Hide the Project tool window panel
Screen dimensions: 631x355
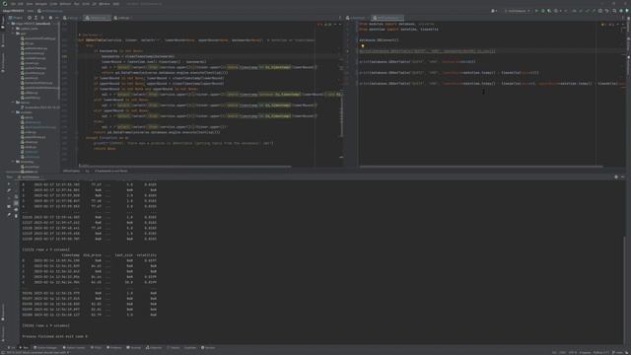coord(57,18)
